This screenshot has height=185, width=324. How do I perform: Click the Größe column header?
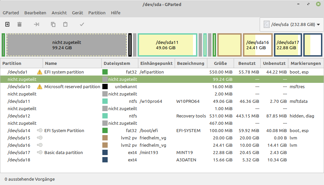tap(220, 63)
